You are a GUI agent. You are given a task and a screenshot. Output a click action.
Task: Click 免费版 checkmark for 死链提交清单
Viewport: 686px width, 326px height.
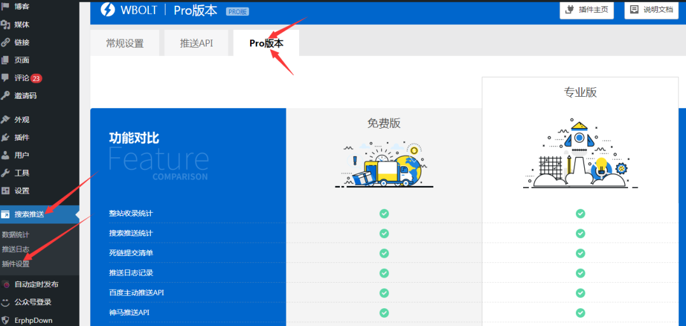point(384,253)
